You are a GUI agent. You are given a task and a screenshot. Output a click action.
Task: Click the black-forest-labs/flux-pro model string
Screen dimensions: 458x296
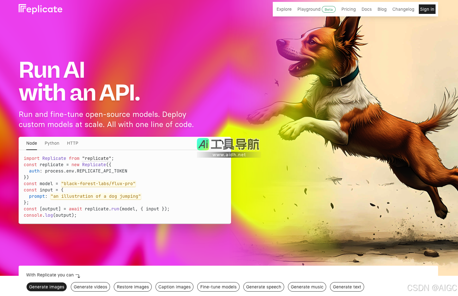98,184
